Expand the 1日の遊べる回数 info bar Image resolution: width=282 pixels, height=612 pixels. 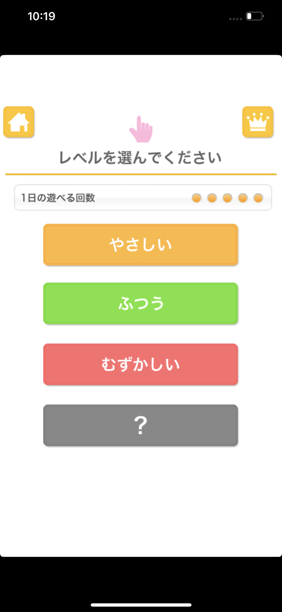click(142, 197)
